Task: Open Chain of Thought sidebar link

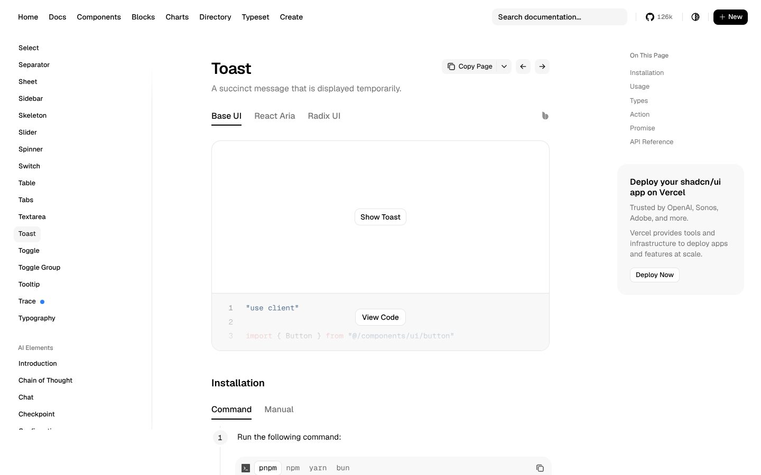Action: coord(45,381)
